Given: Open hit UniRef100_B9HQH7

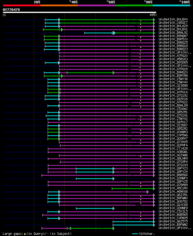Looking at the screenshot, I should [173, 36].
